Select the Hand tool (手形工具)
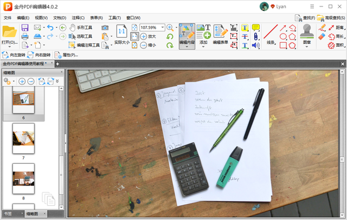Image resolution: width=347 pixels, height=220 pixels. tap(81, 28)
